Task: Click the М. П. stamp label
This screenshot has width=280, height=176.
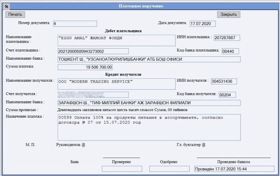Action: pos(30,145)
